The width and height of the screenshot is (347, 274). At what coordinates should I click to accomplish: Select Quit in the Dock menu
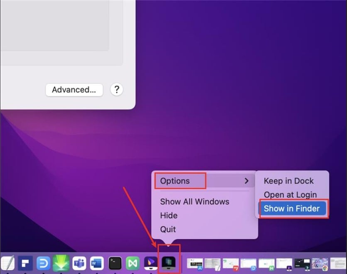168,229
